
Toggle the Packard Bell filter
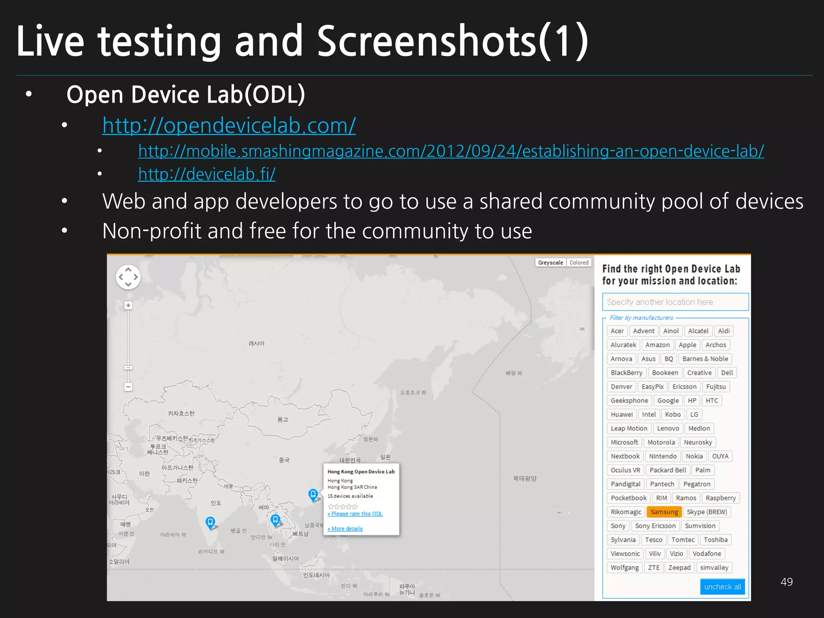[x=668, y=470]
